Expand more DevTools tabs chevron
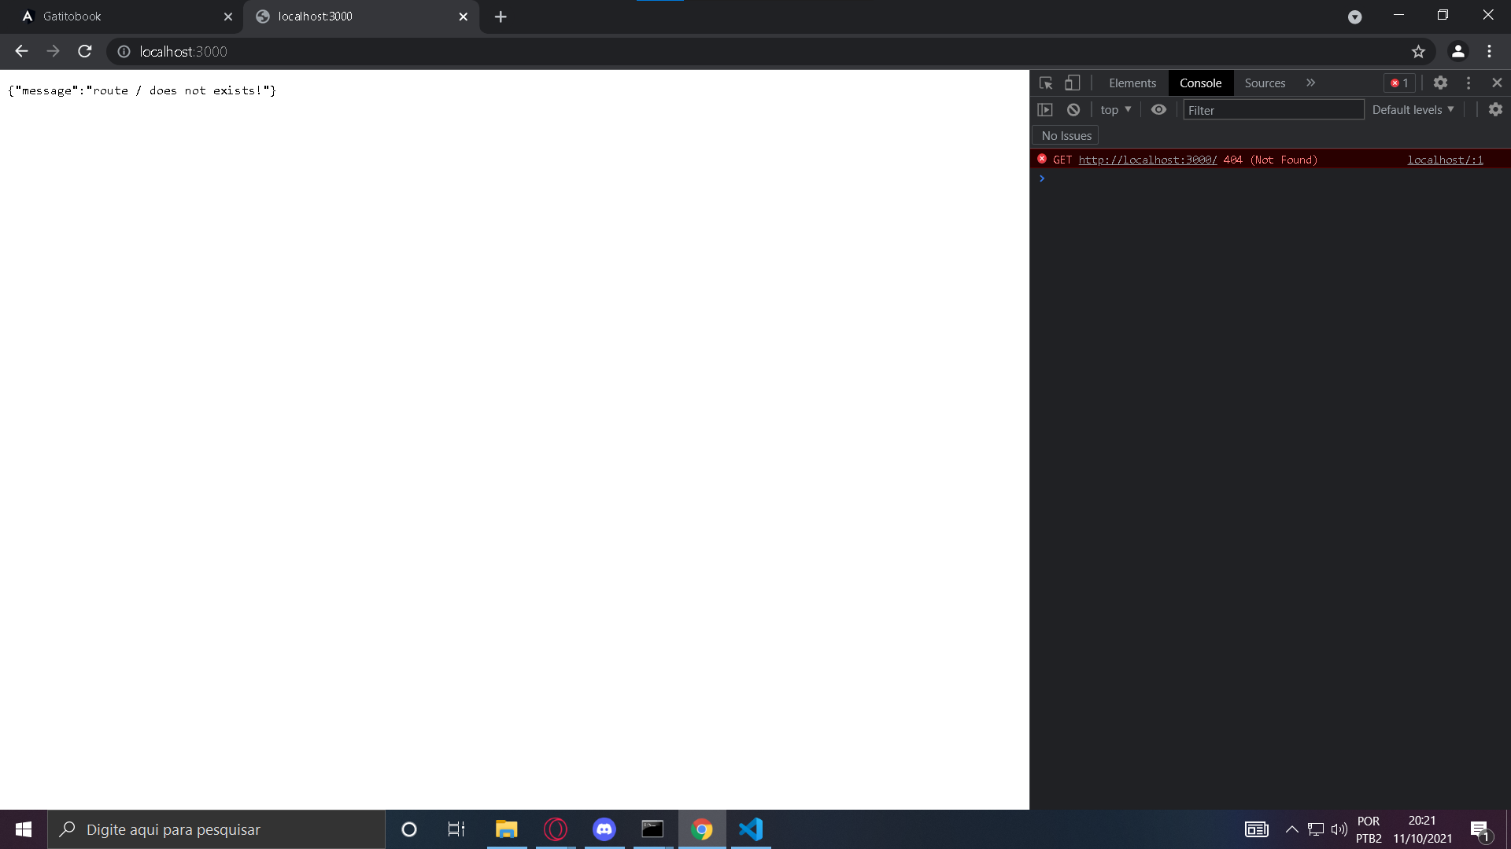Screen dimensions: 1511x849 pos(1310,83)
